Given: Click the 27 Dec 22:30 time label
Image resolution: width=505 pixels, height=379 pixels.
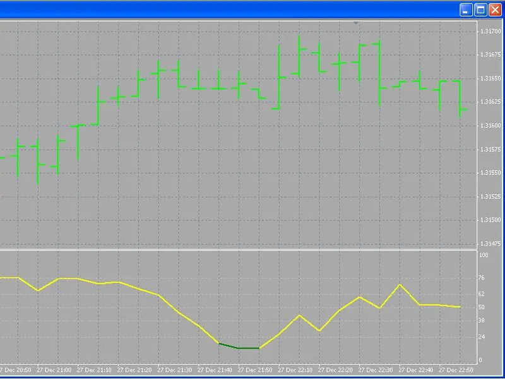Looking at the screenshot, I should [x=376, y=370].
